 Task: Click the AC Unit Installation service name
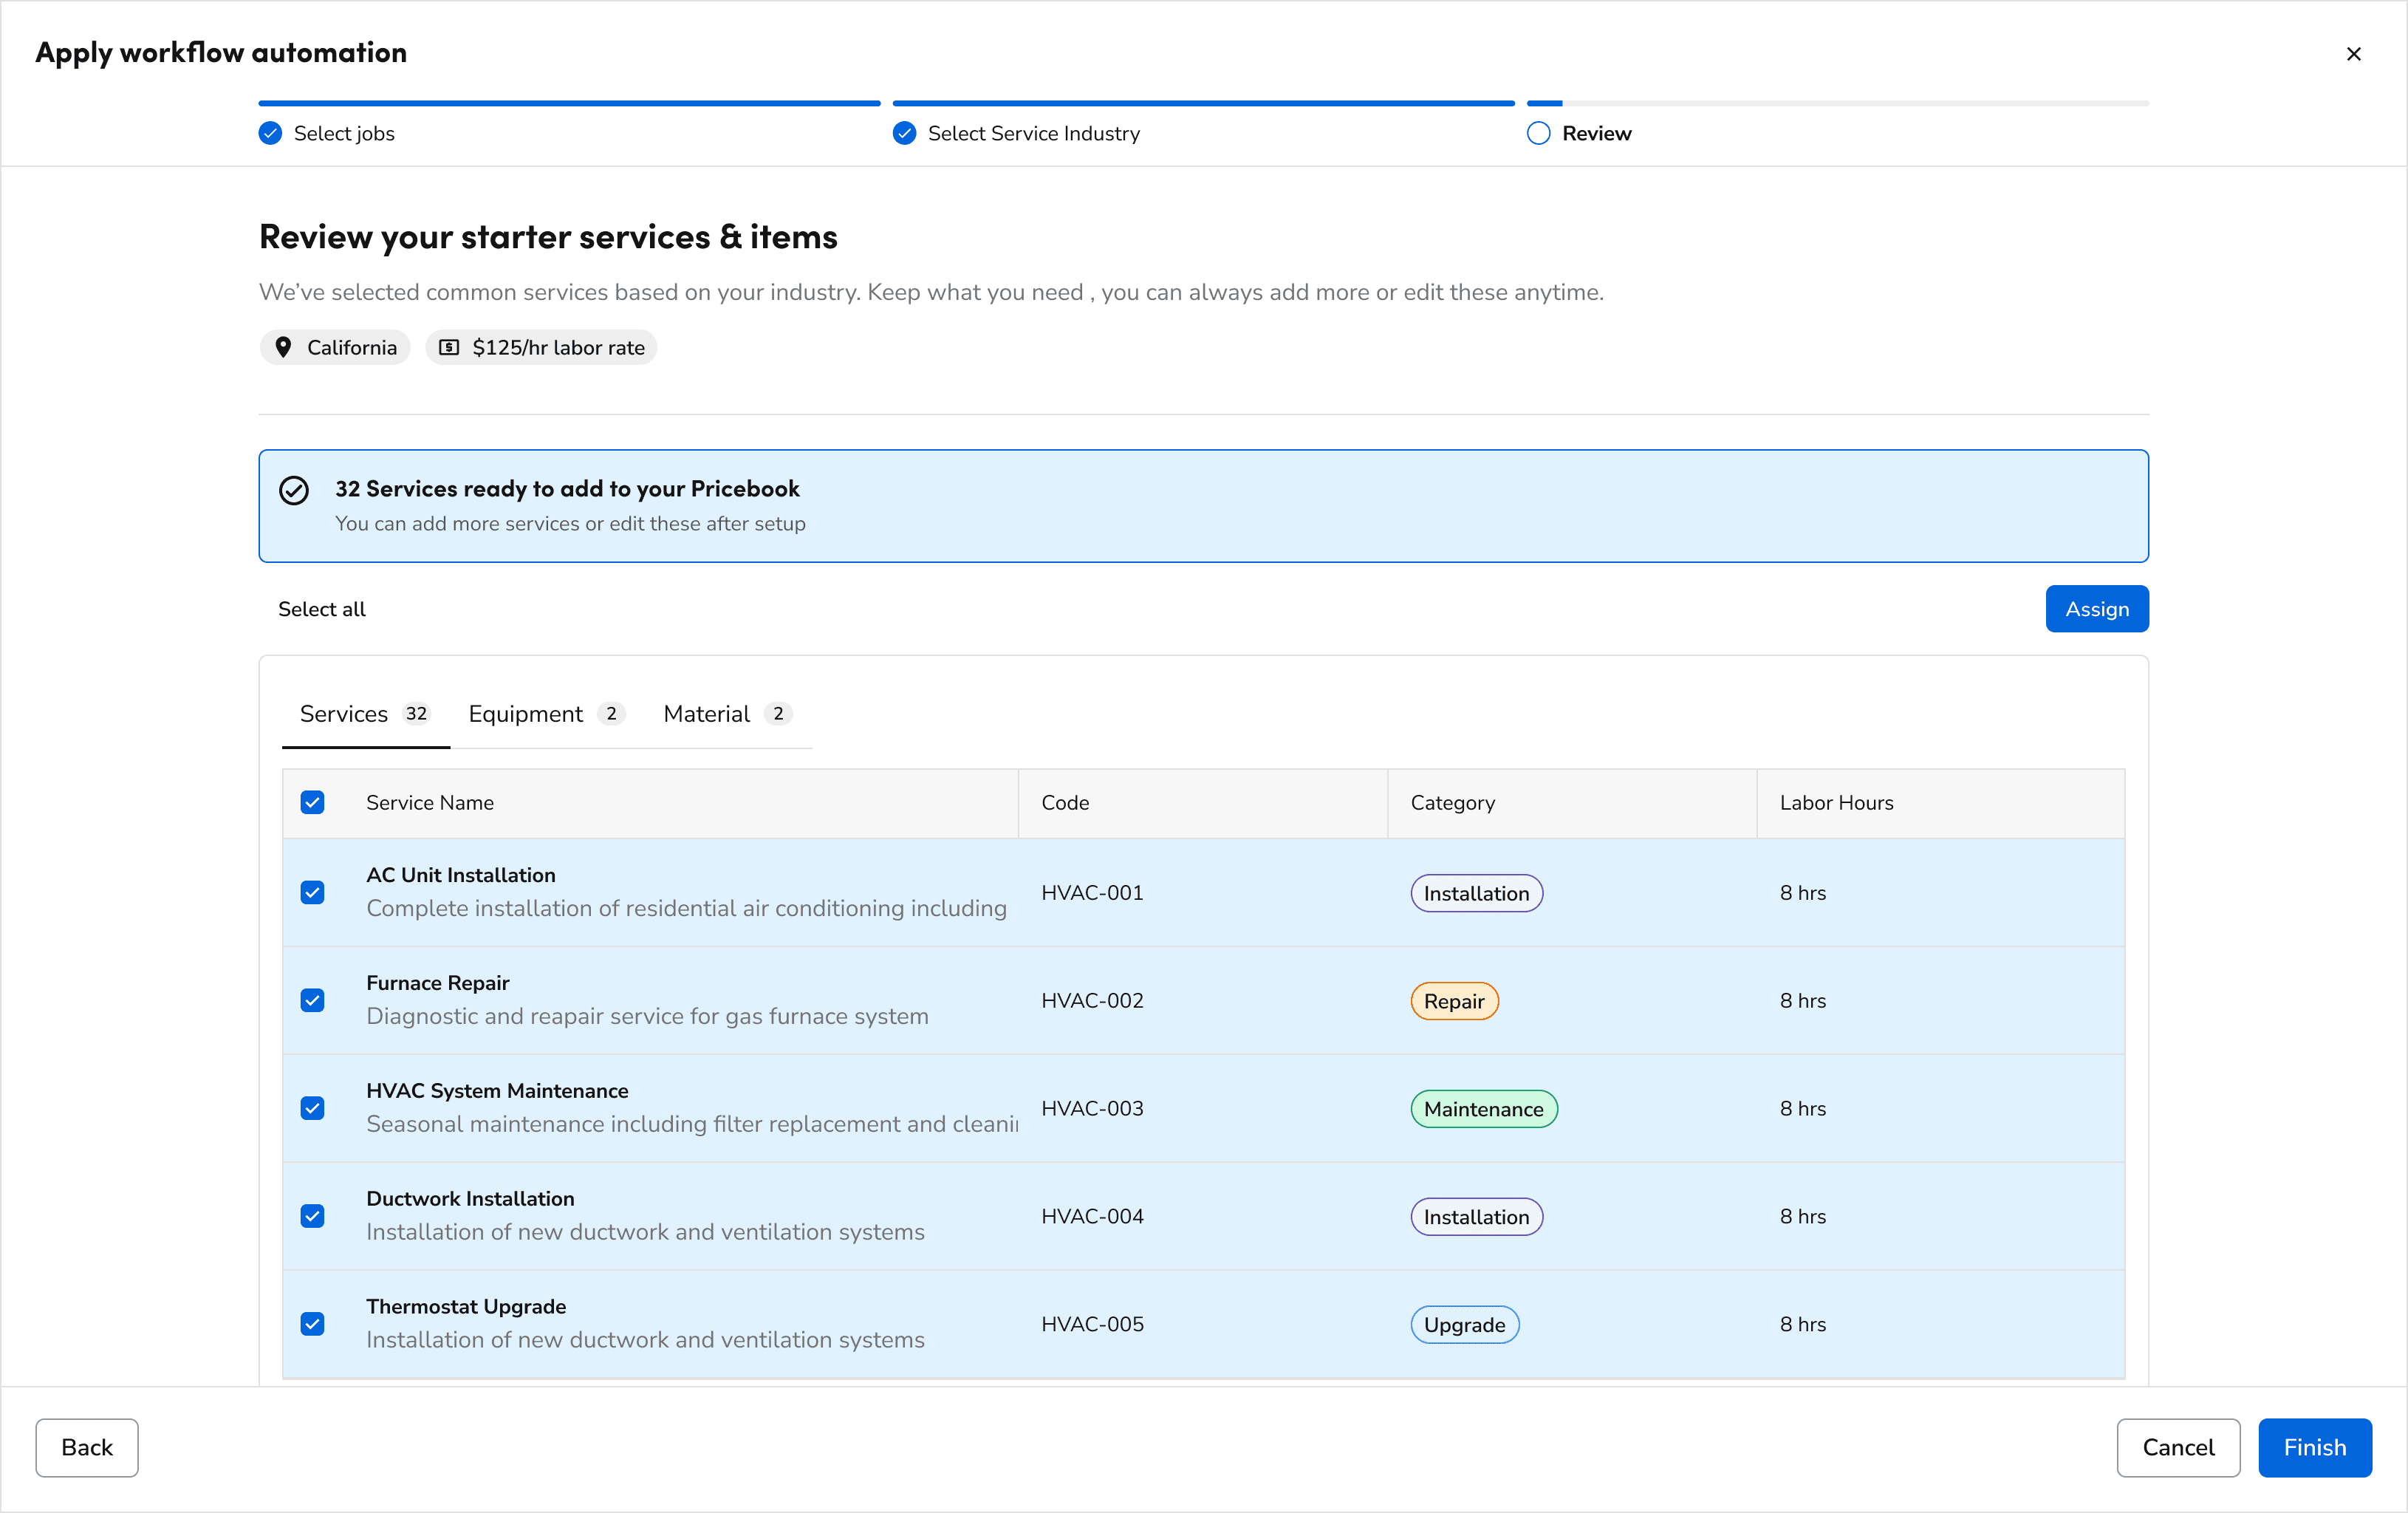[x=461, y=875]
